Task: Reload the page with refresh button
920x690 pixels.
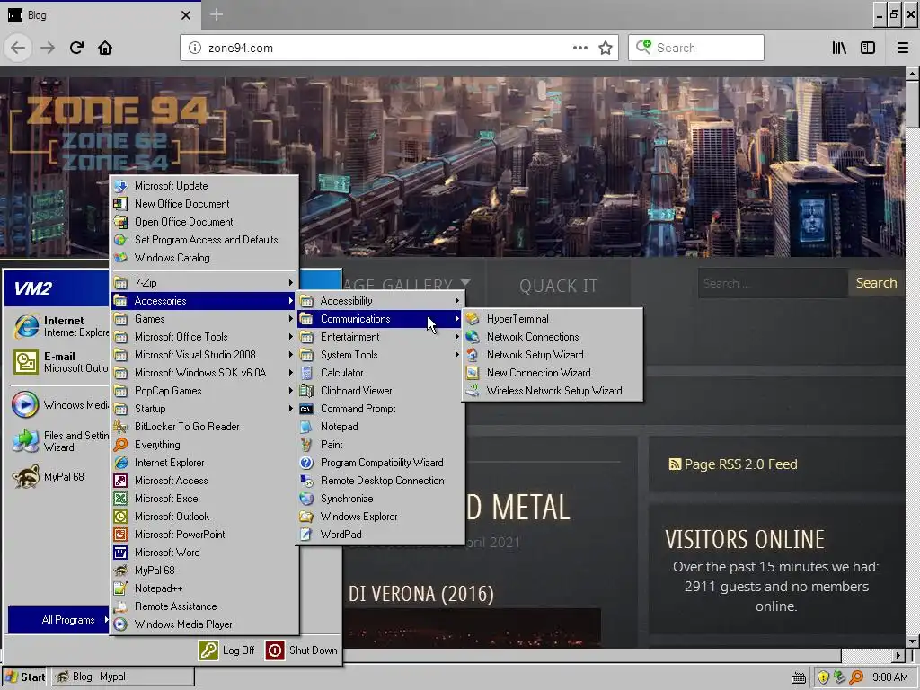Action: click(x=76, y=48)
